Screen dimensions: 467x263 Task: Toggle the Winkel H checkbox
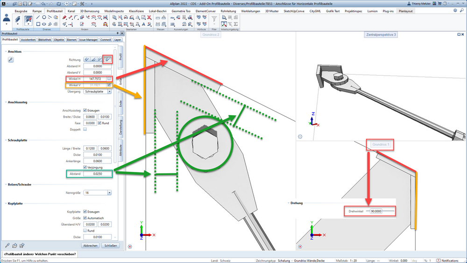pos(109,78)
